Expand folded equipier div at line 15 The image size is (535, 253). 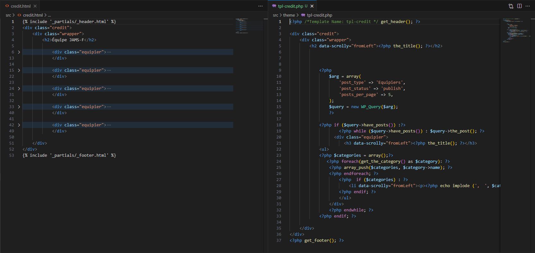tap(19, 70)
